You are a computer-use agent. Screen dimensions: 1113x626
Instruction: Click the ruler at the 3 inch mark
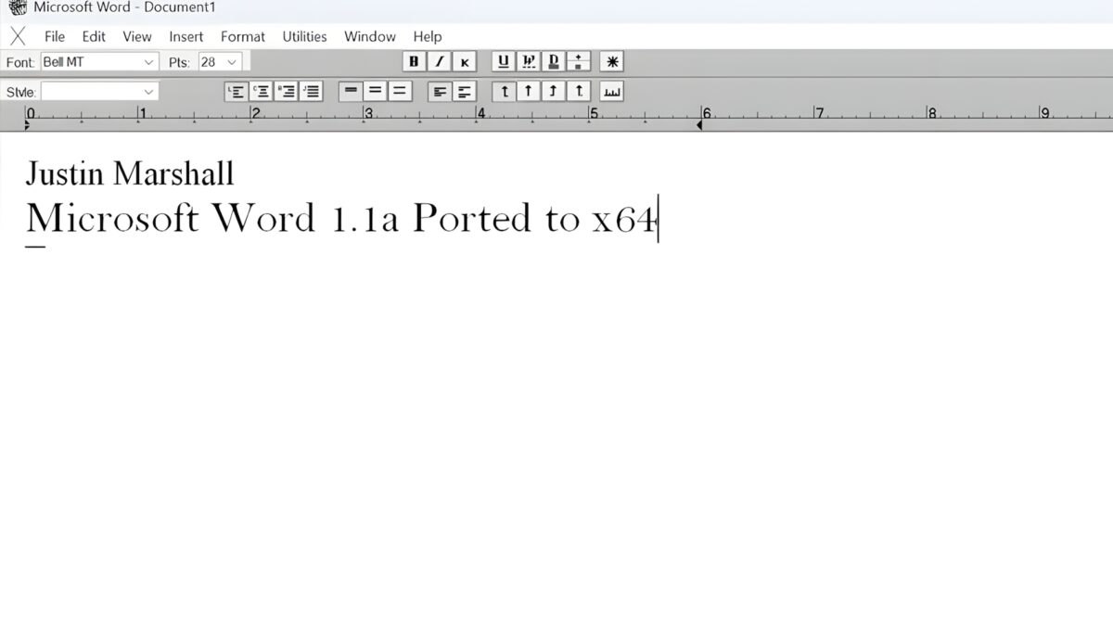368,115
